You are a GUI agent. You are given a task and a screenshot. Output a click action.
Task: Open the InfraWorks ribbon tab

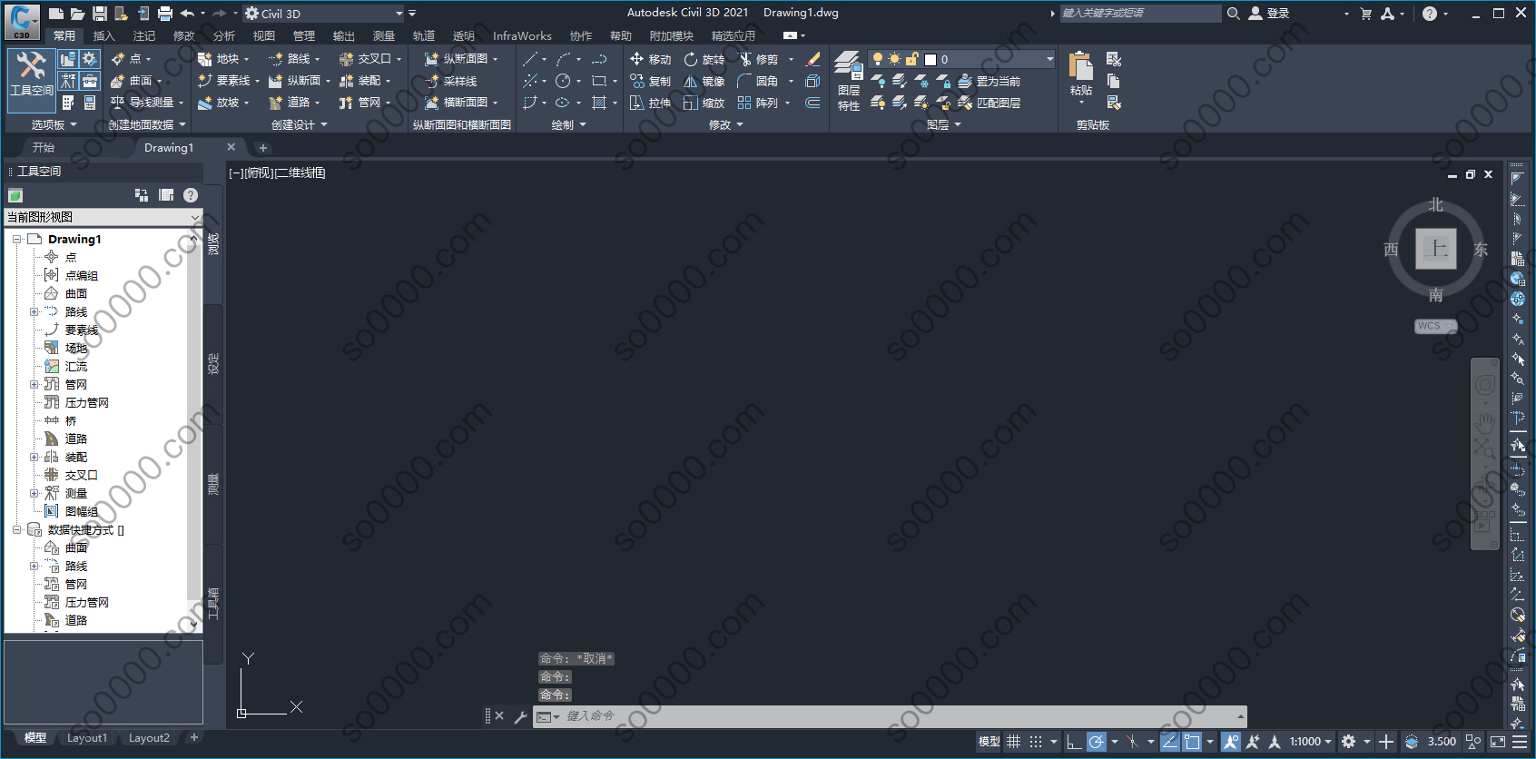(522, 35)
